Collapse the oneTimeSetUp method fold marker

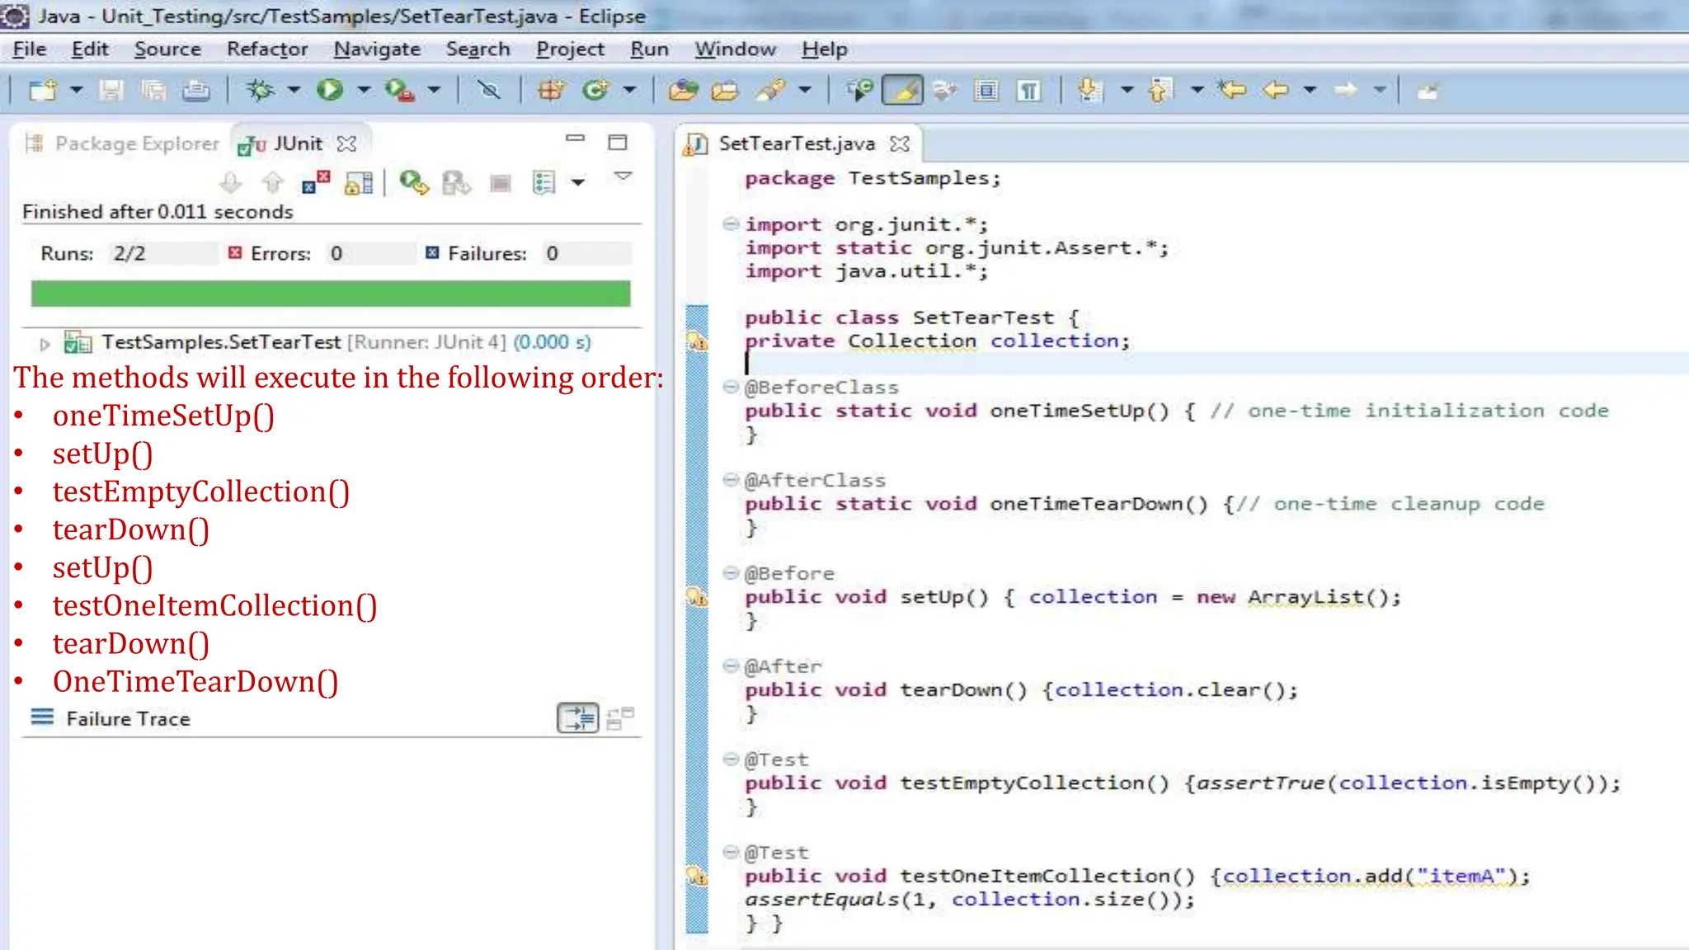(730, 387)
